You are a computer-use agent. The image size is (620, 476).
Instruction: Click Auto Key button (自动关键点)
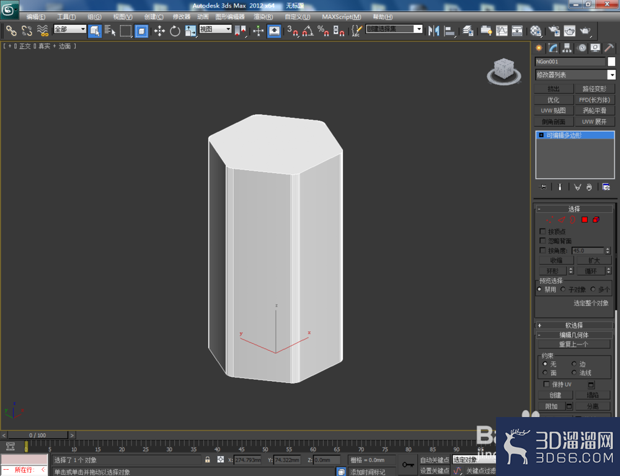434,460
